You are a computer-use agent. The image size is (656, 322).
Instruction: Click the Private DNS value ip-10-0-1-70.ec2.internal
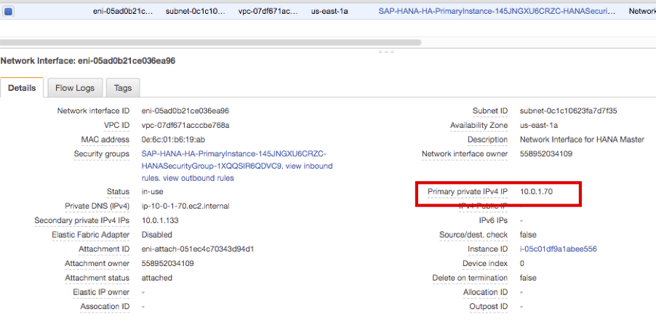pyautogui.click(x=185, y=206)
